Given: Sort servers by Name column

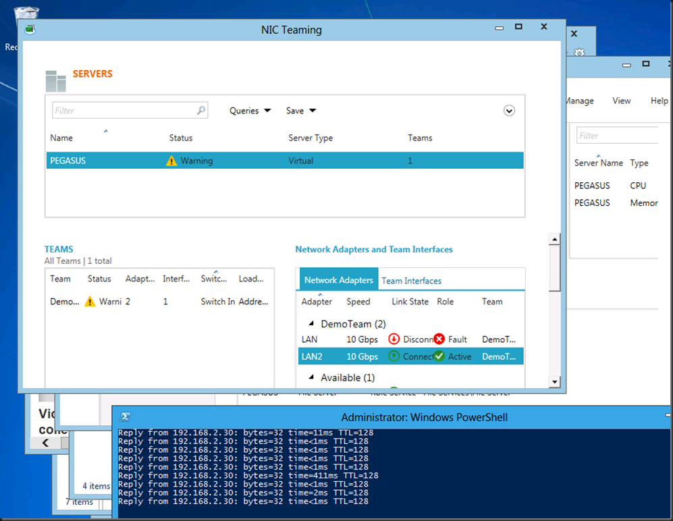Looking at the screenshot, I should [61, 138].
